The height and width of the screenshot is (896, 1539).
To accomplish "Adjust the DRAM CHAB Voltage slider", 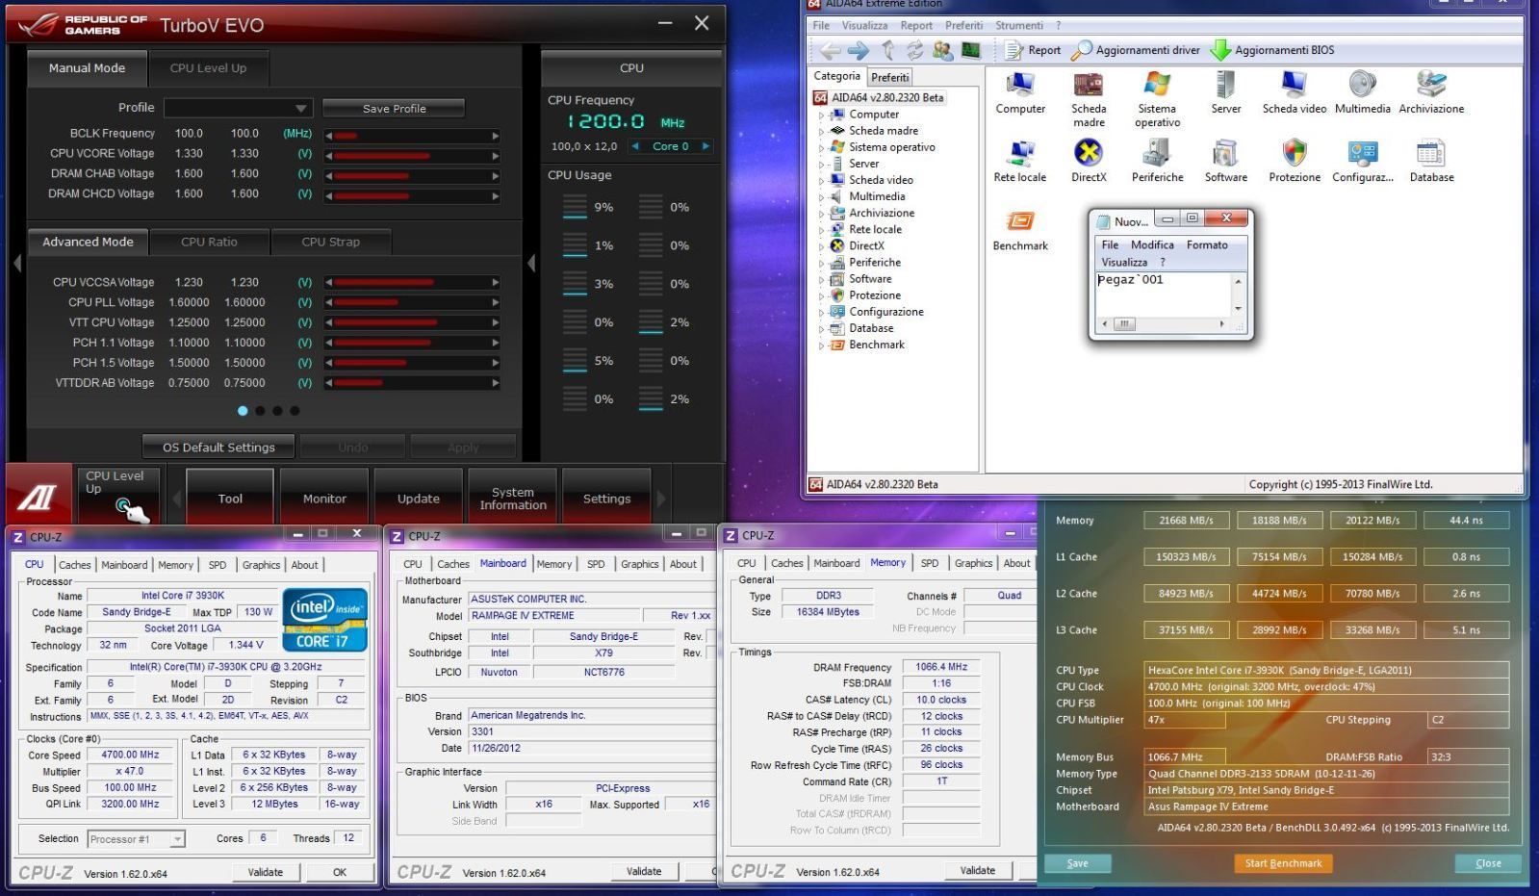I will 412,176.
